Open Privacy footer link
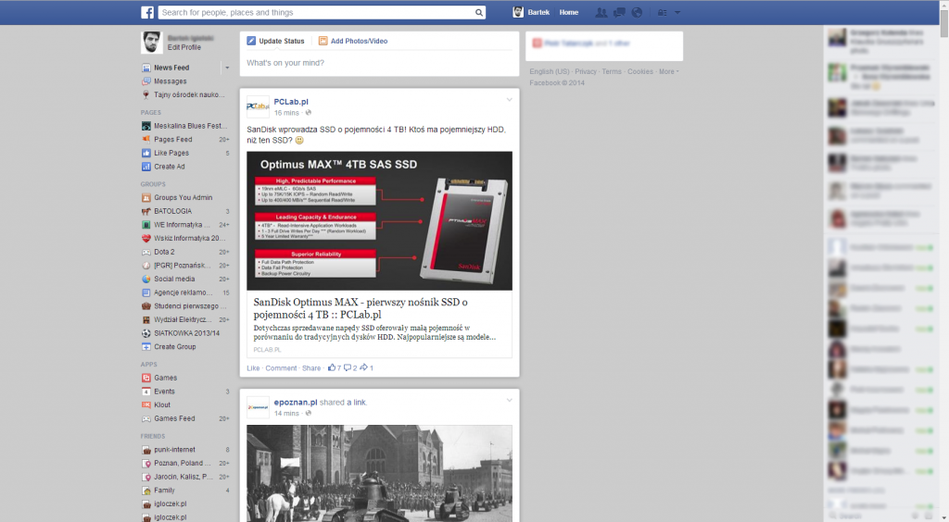949x522 pixels. click(x=586, y=71)
